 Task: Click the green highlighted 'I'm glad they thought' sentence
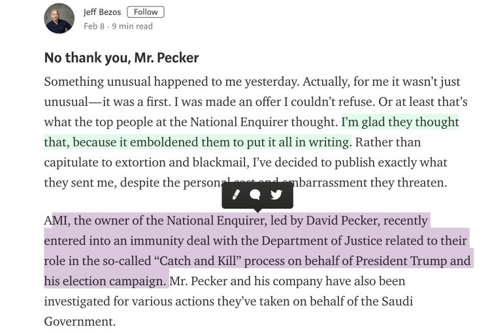click(252, 132)
